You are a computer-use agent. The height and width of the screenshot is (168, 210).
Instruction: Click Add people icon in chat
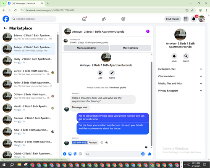coord(100,73)
